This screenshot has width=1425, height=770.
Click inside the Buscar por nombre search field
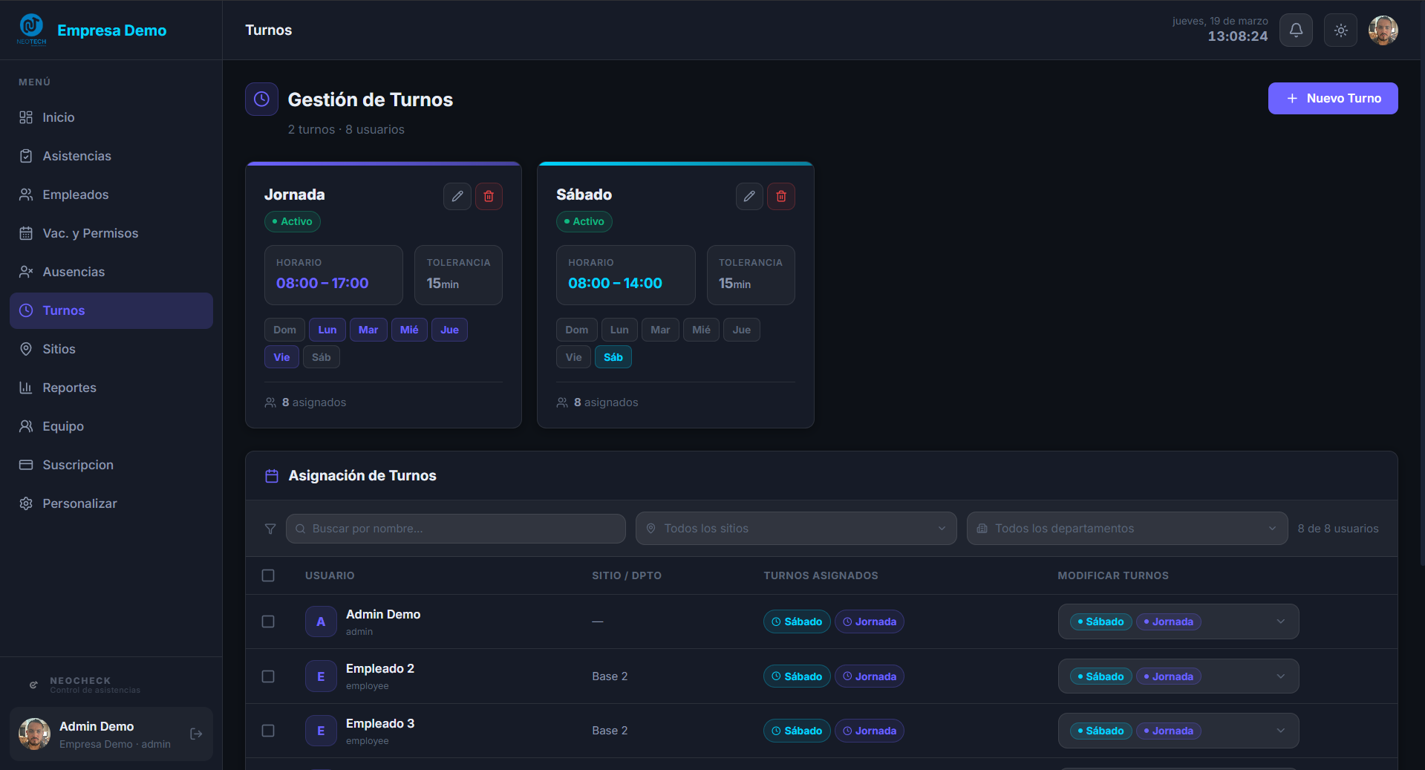[455, 528]
